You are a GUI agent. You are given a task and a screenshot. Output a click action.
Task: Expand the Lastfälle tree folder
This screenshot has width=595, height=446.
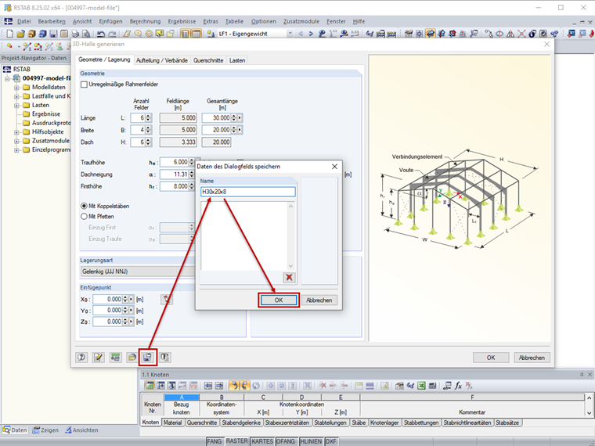[x=16, y=96]
